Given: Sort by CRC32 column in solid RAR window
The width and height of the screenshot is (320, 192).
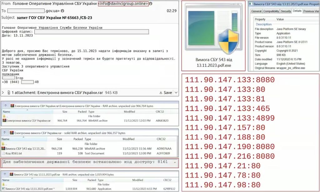Looking at the screenshot, I should point(161,139).
